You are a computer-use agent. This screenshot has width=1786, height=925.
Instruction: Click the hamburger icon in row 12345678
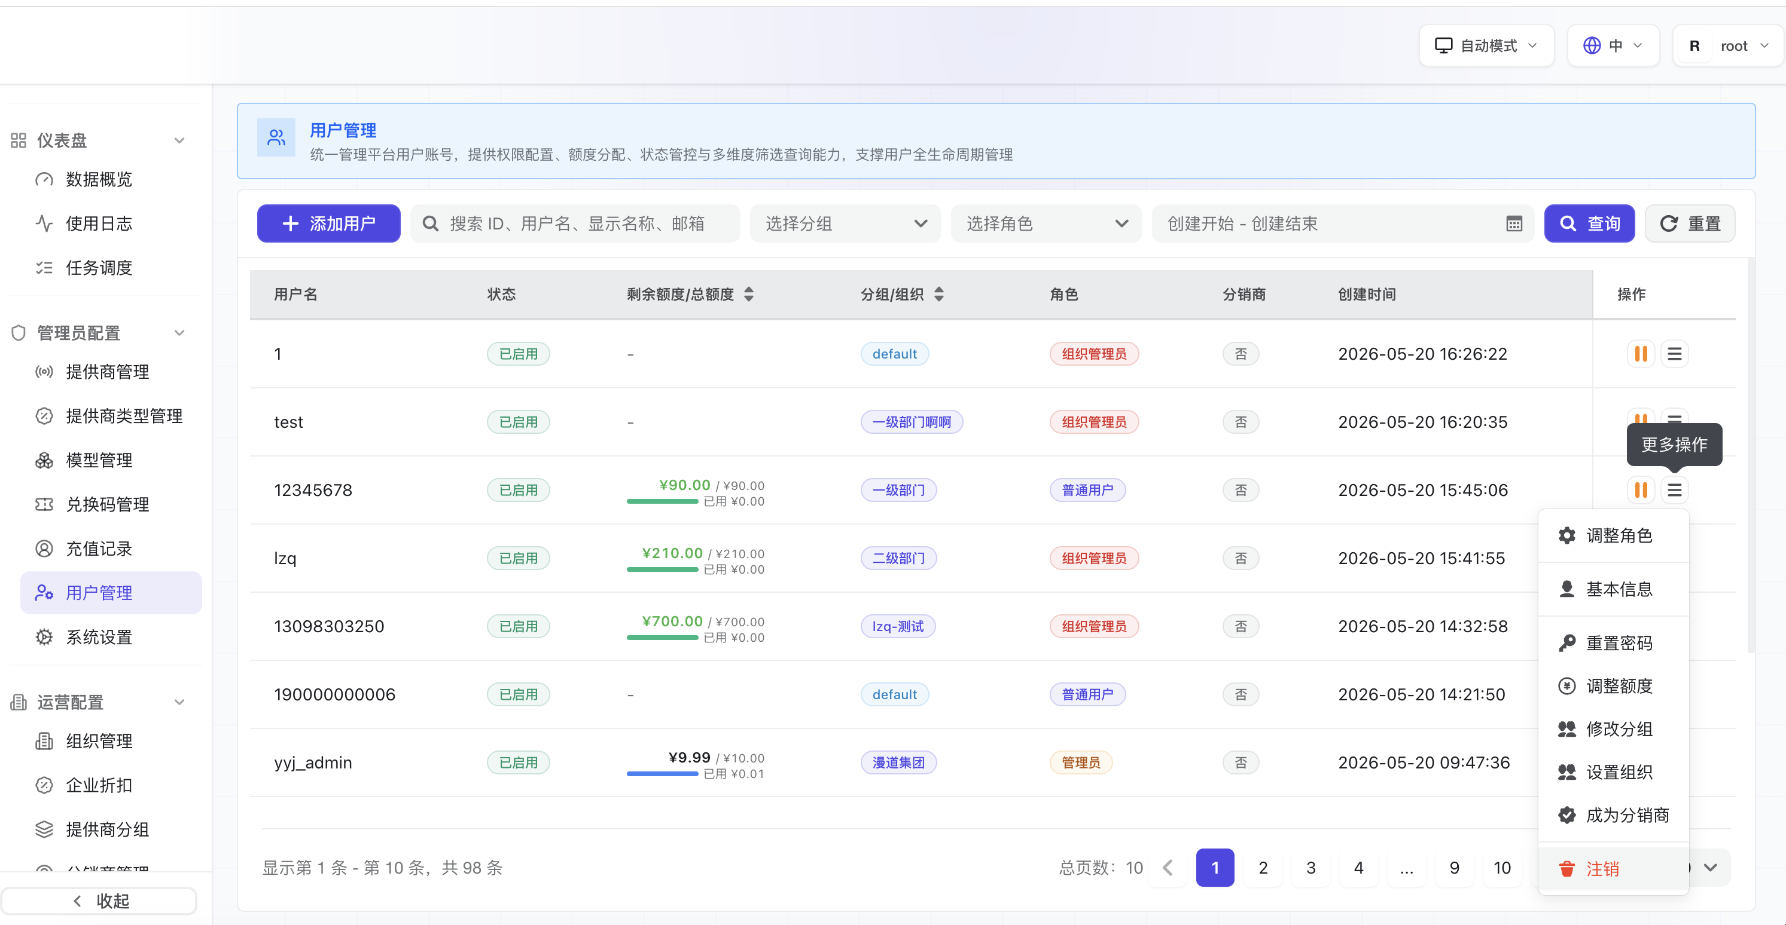[x=1674, y=490]
